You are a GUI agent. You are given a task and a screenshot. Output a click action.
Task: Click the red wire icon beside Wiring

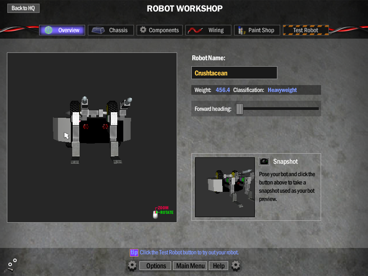pos(195,30)
